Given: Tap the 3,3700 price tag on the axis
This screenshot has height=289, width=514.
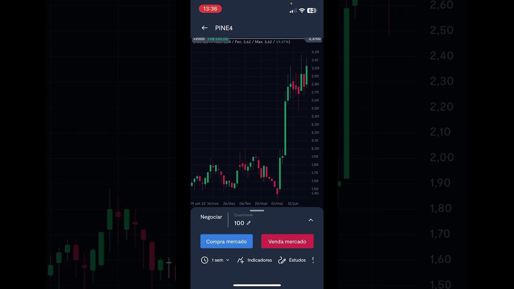Looking at the screenshot, I should click(x=314, y=39).
